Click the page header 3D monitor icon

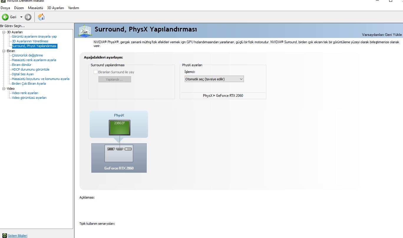point(85,31)
